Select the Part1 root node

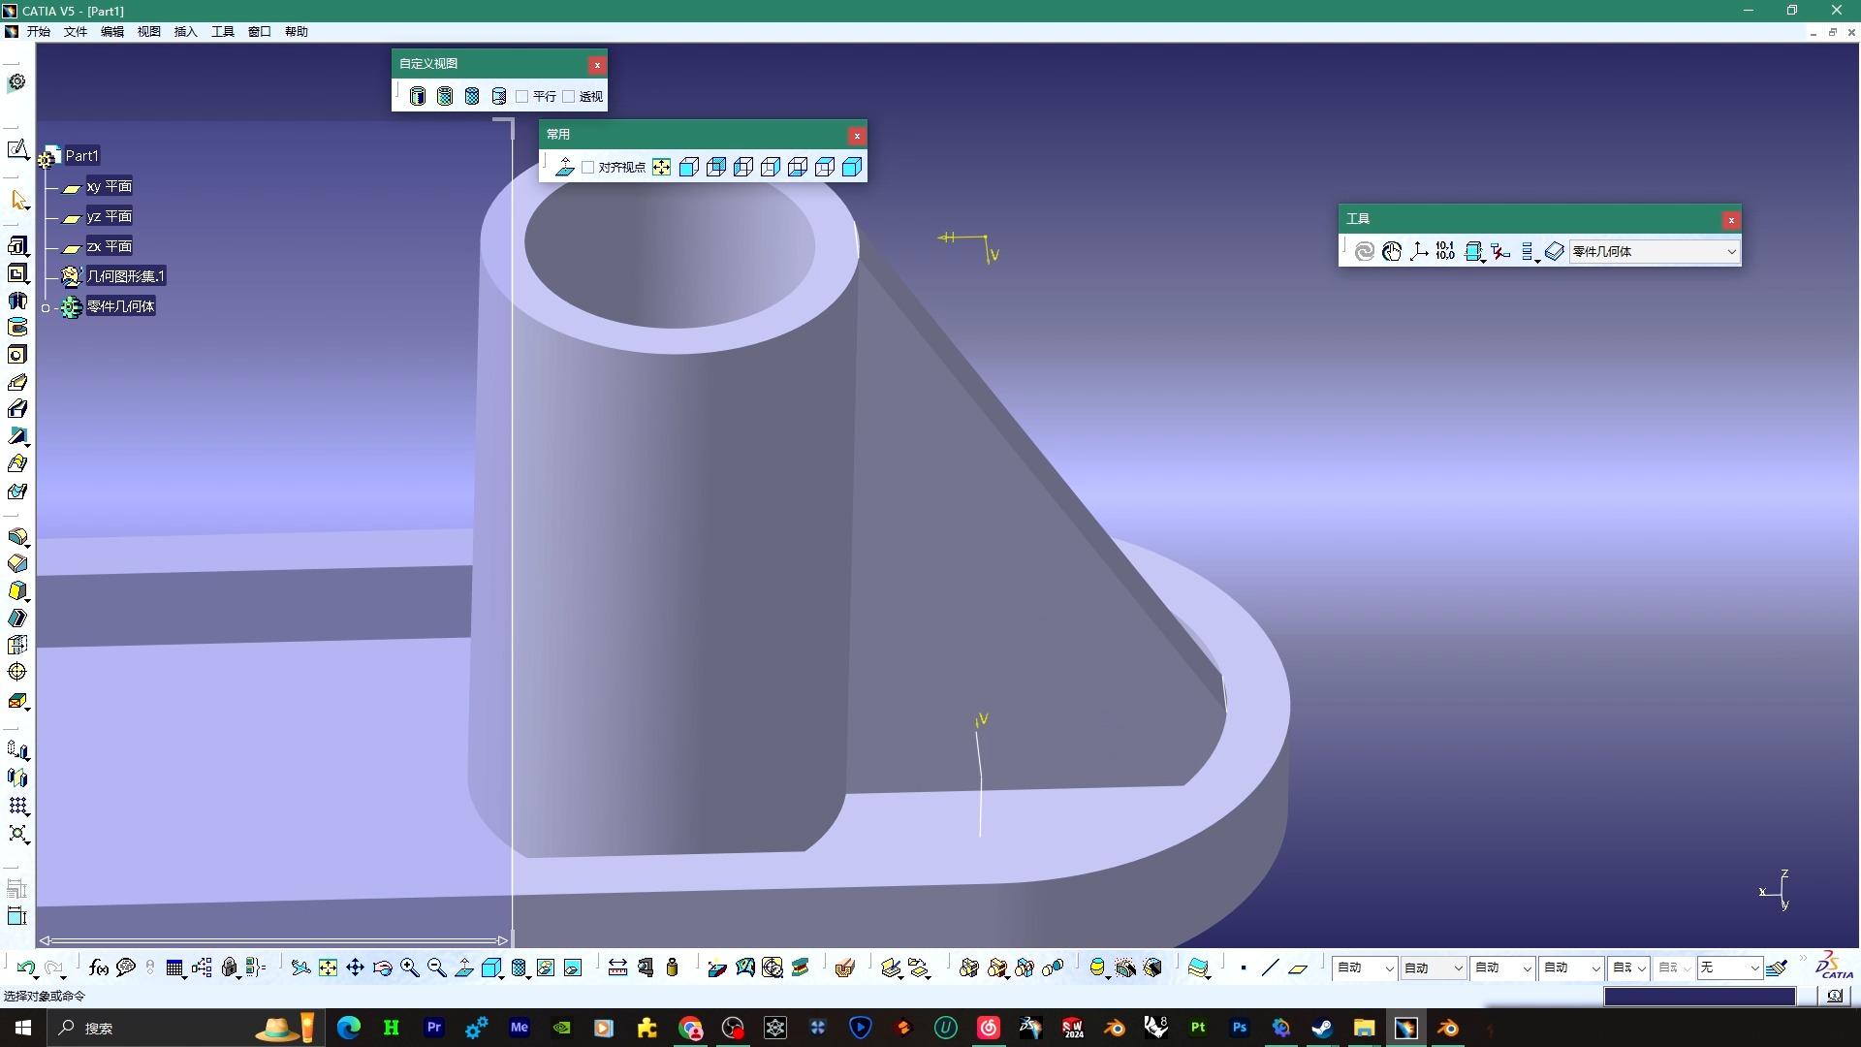[x=81, y=155]
